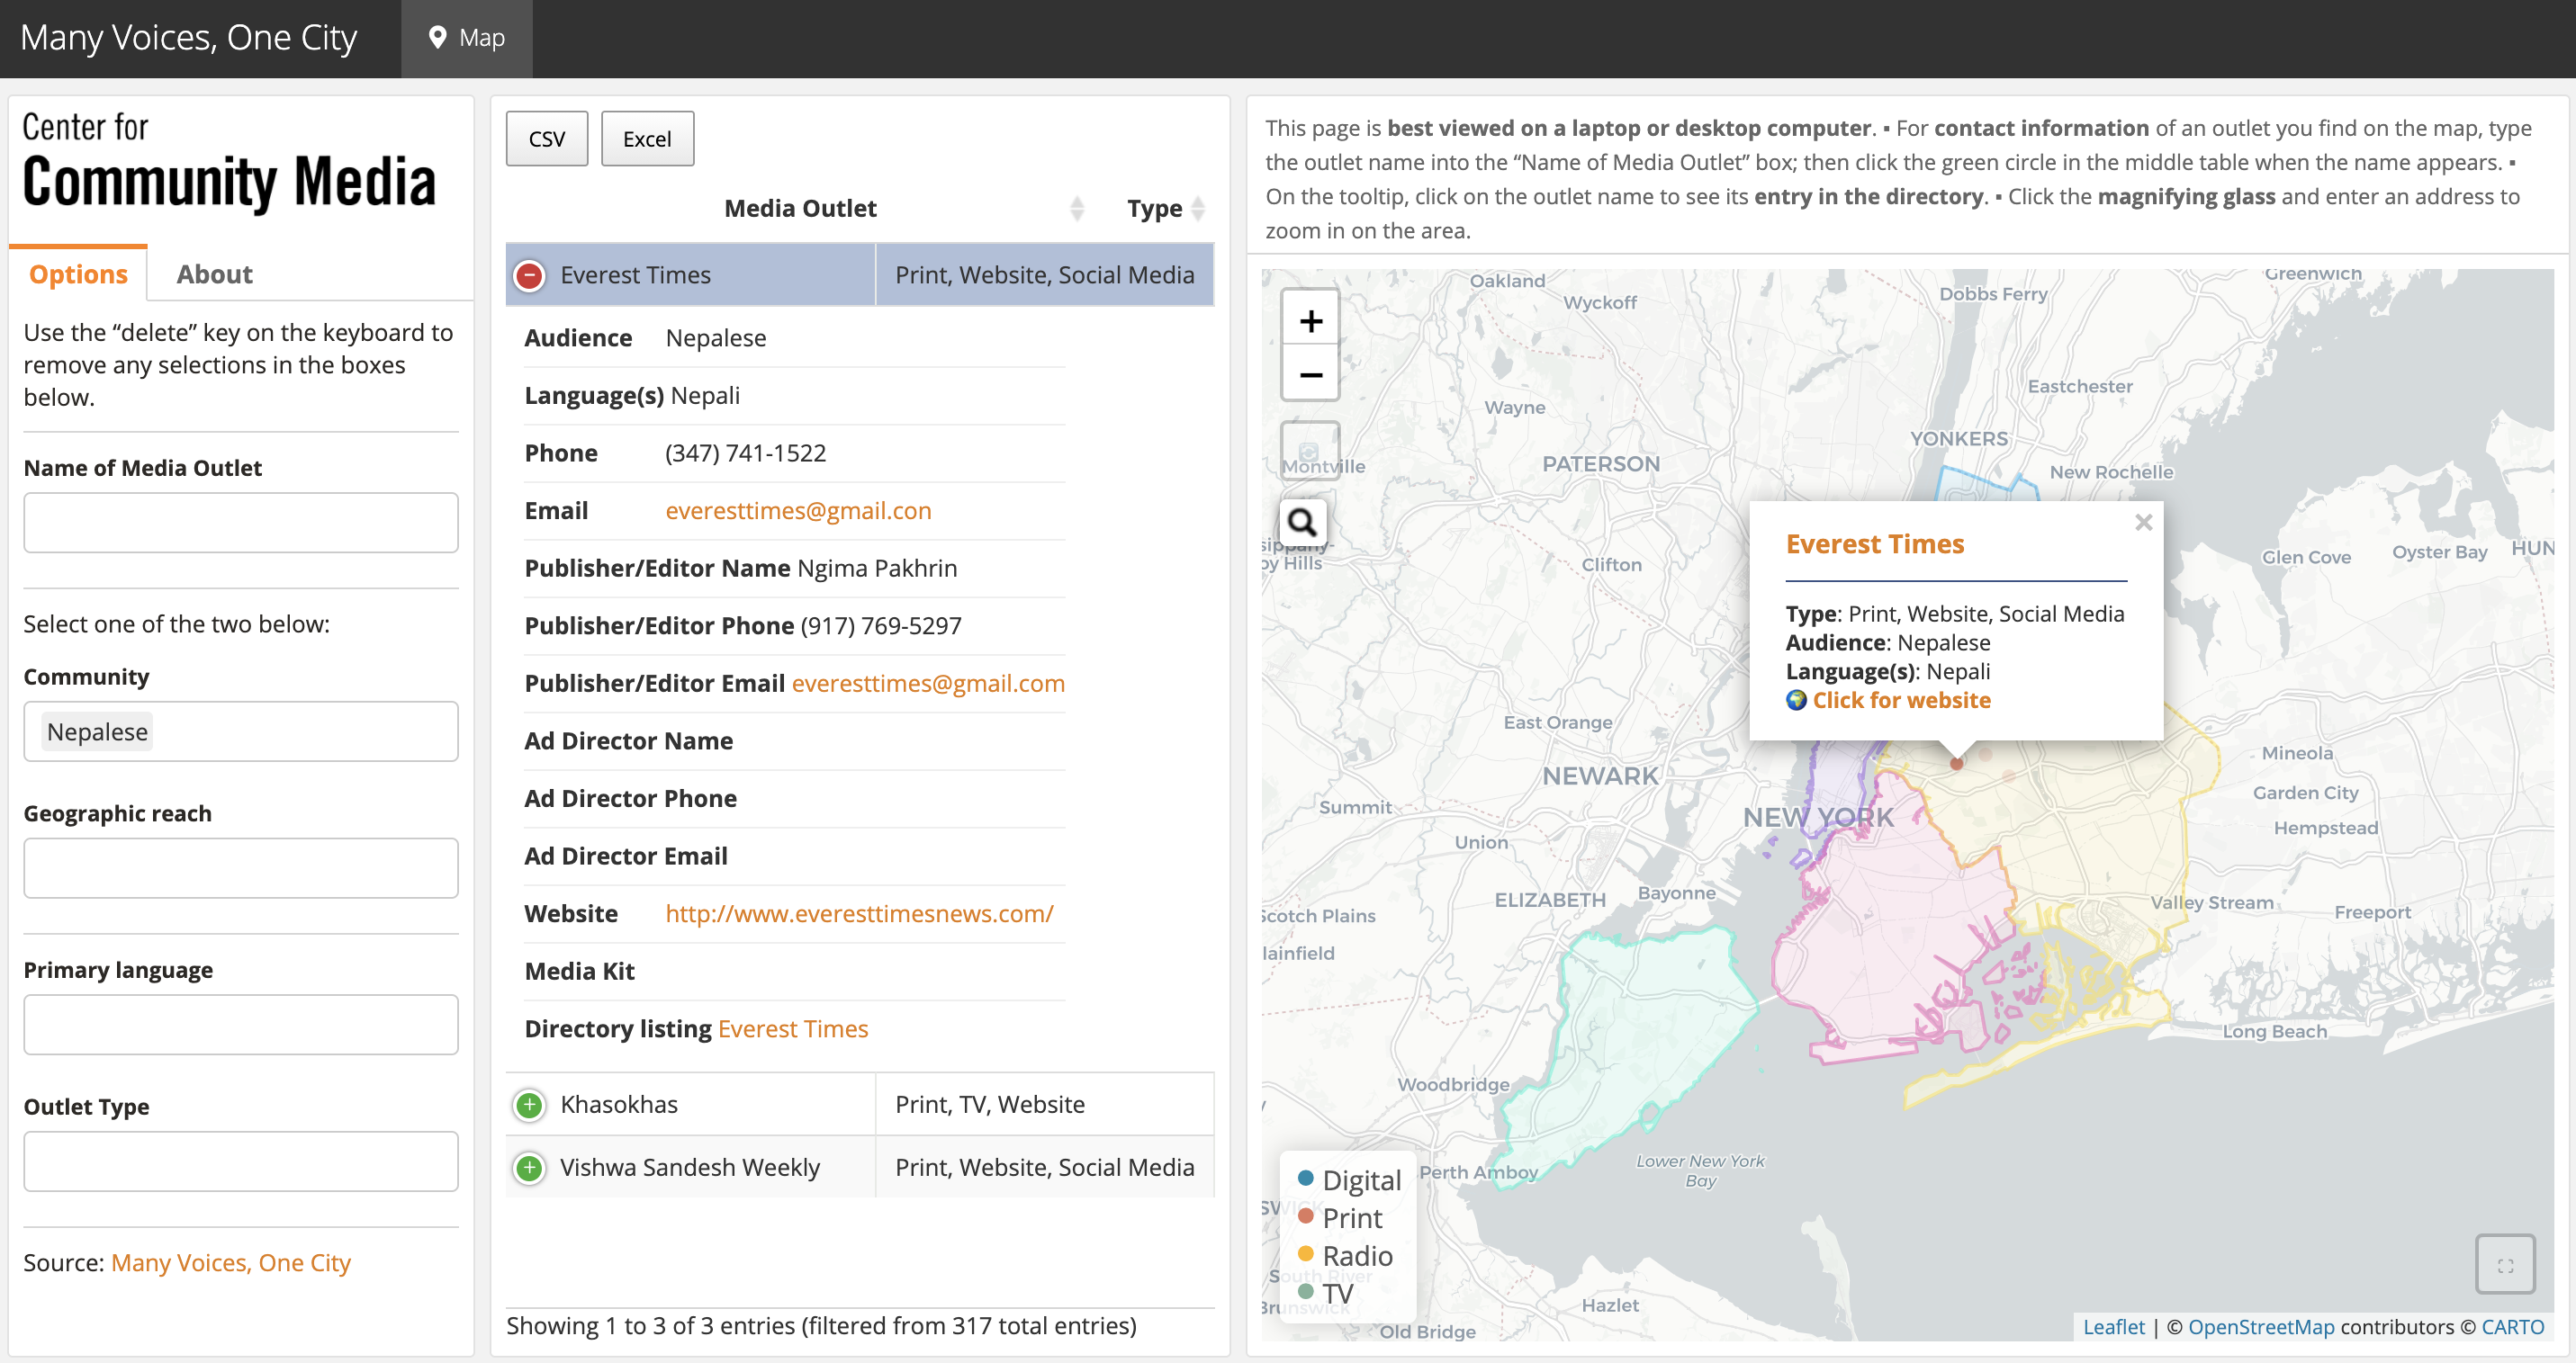Viewport: 2576px width, 1363px height.
Task: Open the everesttimesnews.com website link
Action: click(859, 914)
